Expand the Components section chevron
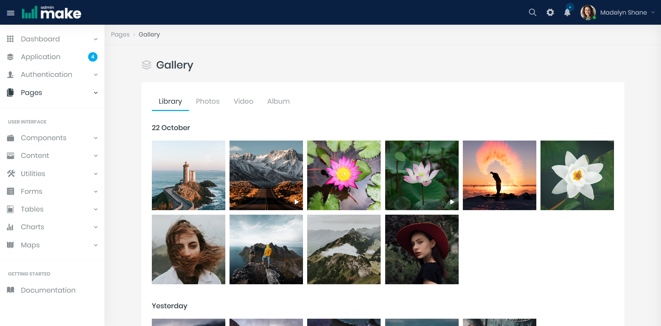 click(96, 138)
